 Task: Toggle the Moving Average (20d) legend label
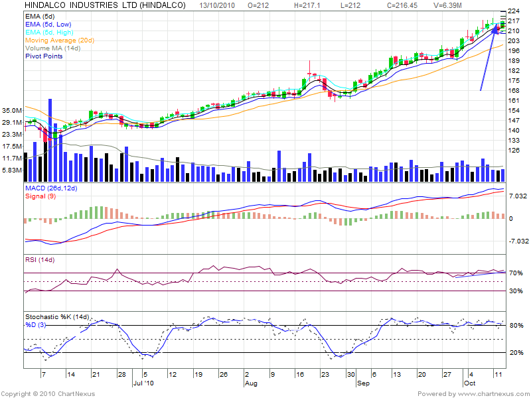pos(60,40)
